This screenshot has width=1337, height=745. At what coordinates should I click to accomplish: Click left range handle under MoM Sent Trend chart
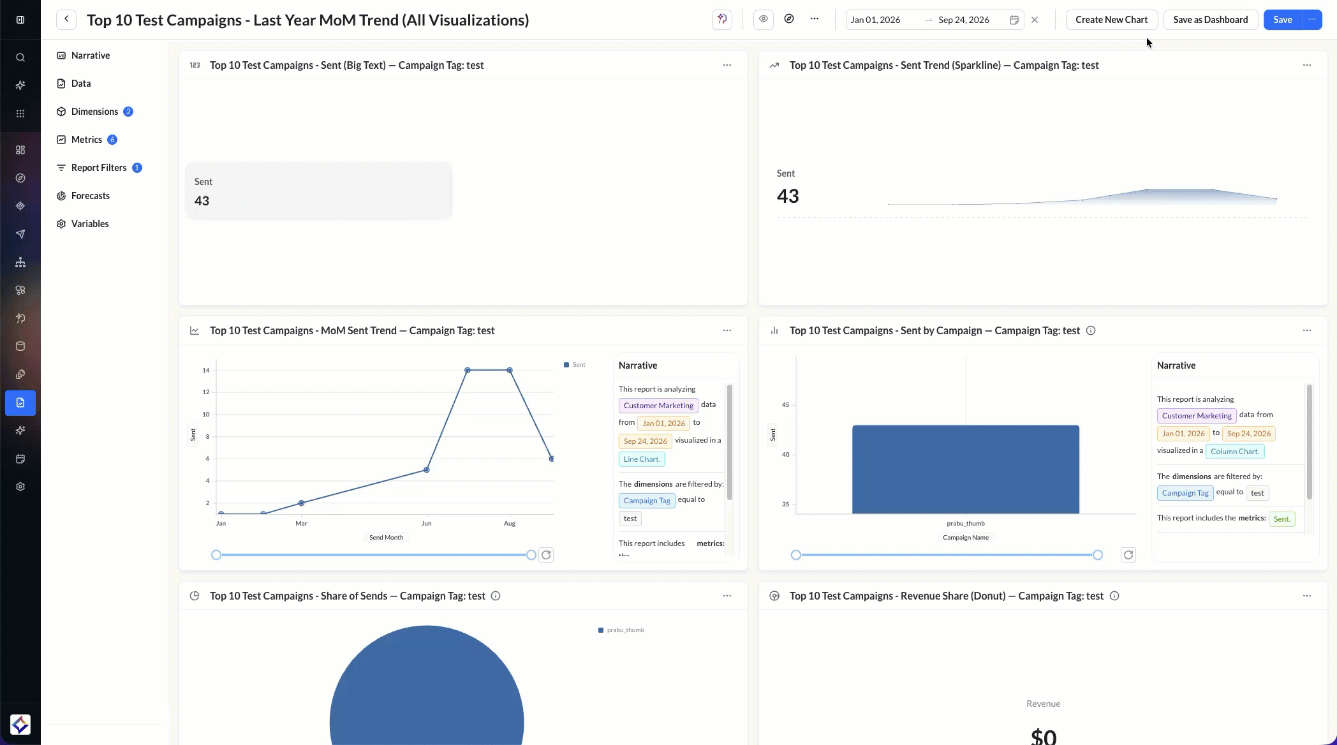[x=216, y=555]
